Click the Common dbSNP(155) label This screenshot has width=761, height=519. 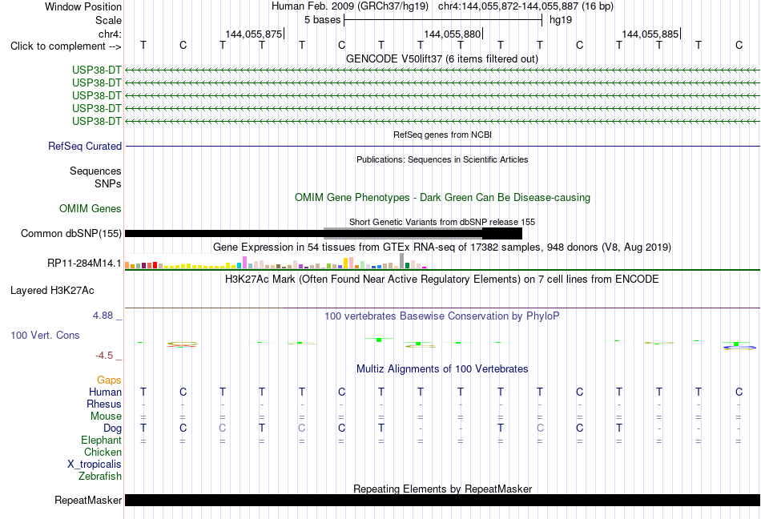(x=70, y=233)
